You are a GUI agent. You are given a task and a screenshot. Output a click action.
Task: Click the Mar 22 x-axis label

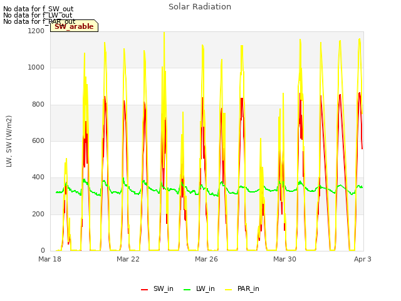point(128,259)
